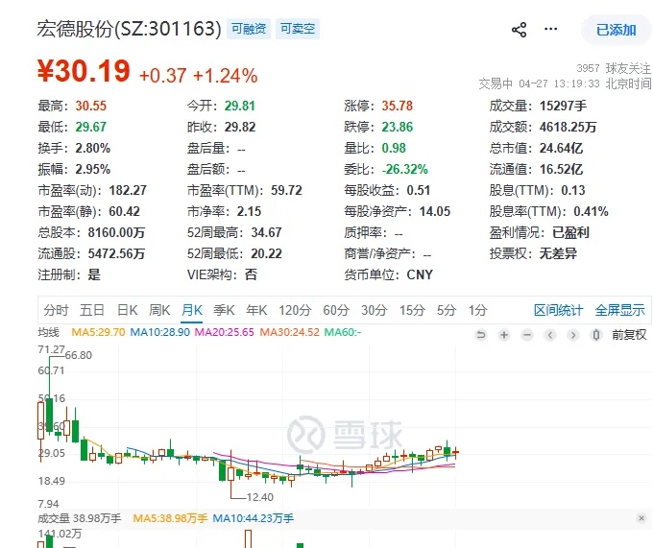
Task: Click the 涨停 value 35.78
Action: click(398, 106)
